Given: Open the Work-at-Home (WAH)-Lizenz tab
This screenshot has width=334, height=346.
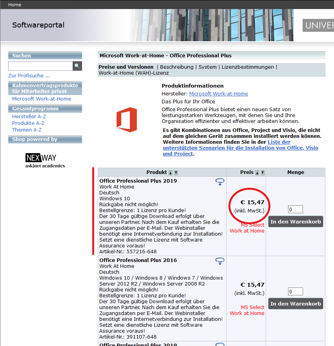Looking at the screenshot, I should pos(133,73).
